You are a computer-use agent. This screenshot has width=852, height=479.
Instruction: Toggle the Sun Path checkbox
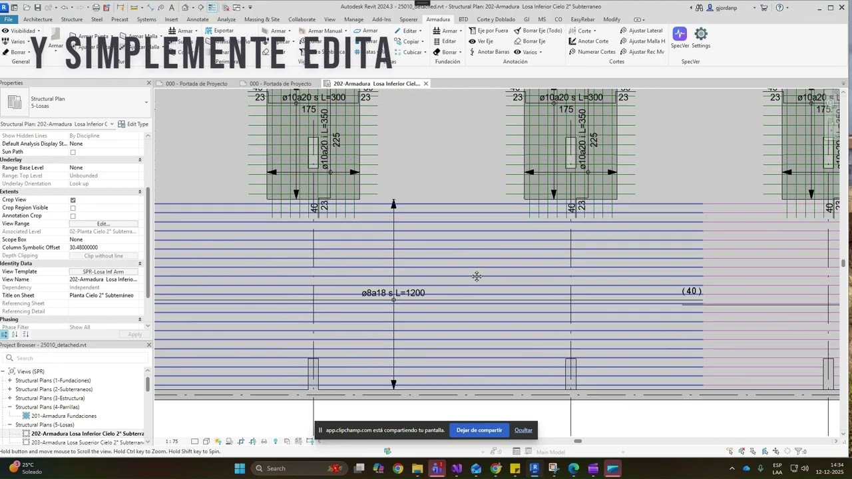click(73, 152)
